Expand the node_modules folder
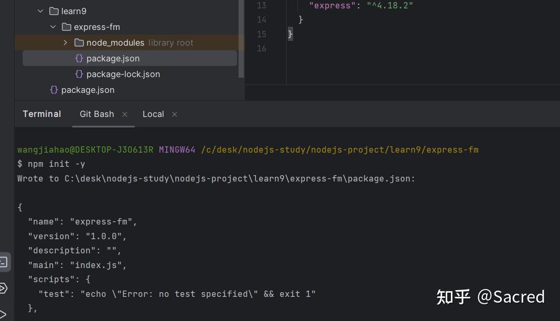Image resolution: width=560 pixels, height=321 pixels. 66,42
